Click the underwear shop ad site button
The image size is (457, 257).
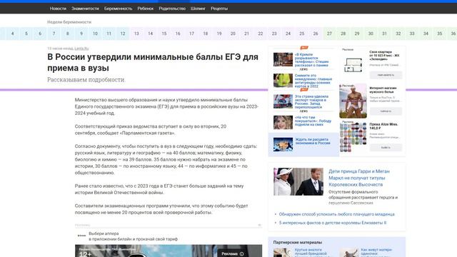(386, 111)
